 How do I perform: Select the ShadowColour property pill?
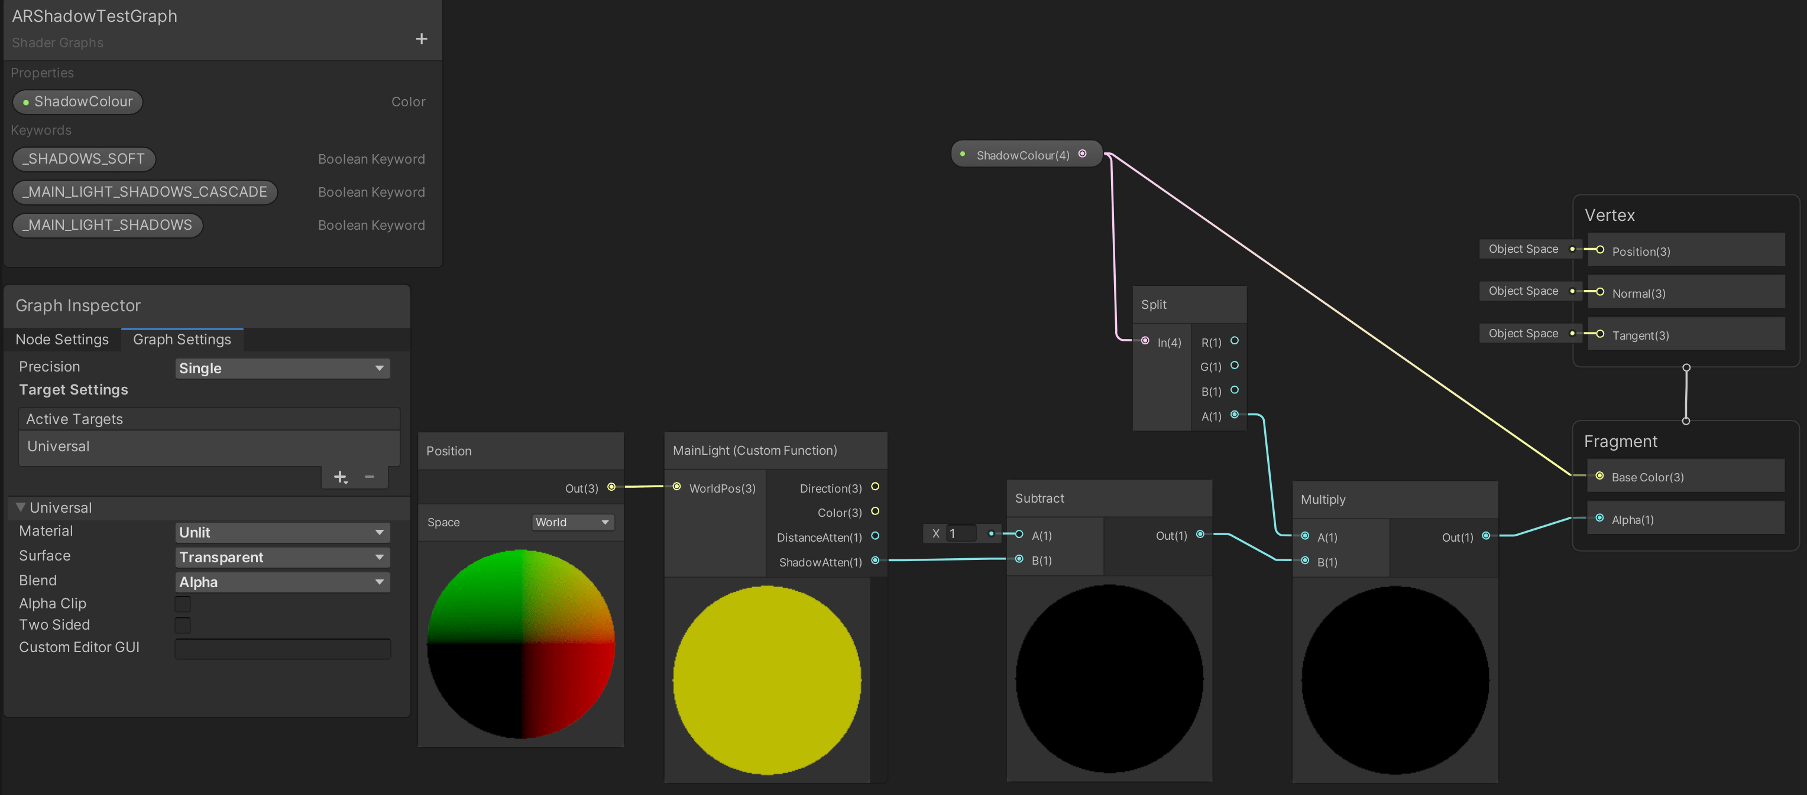point(78,102)
